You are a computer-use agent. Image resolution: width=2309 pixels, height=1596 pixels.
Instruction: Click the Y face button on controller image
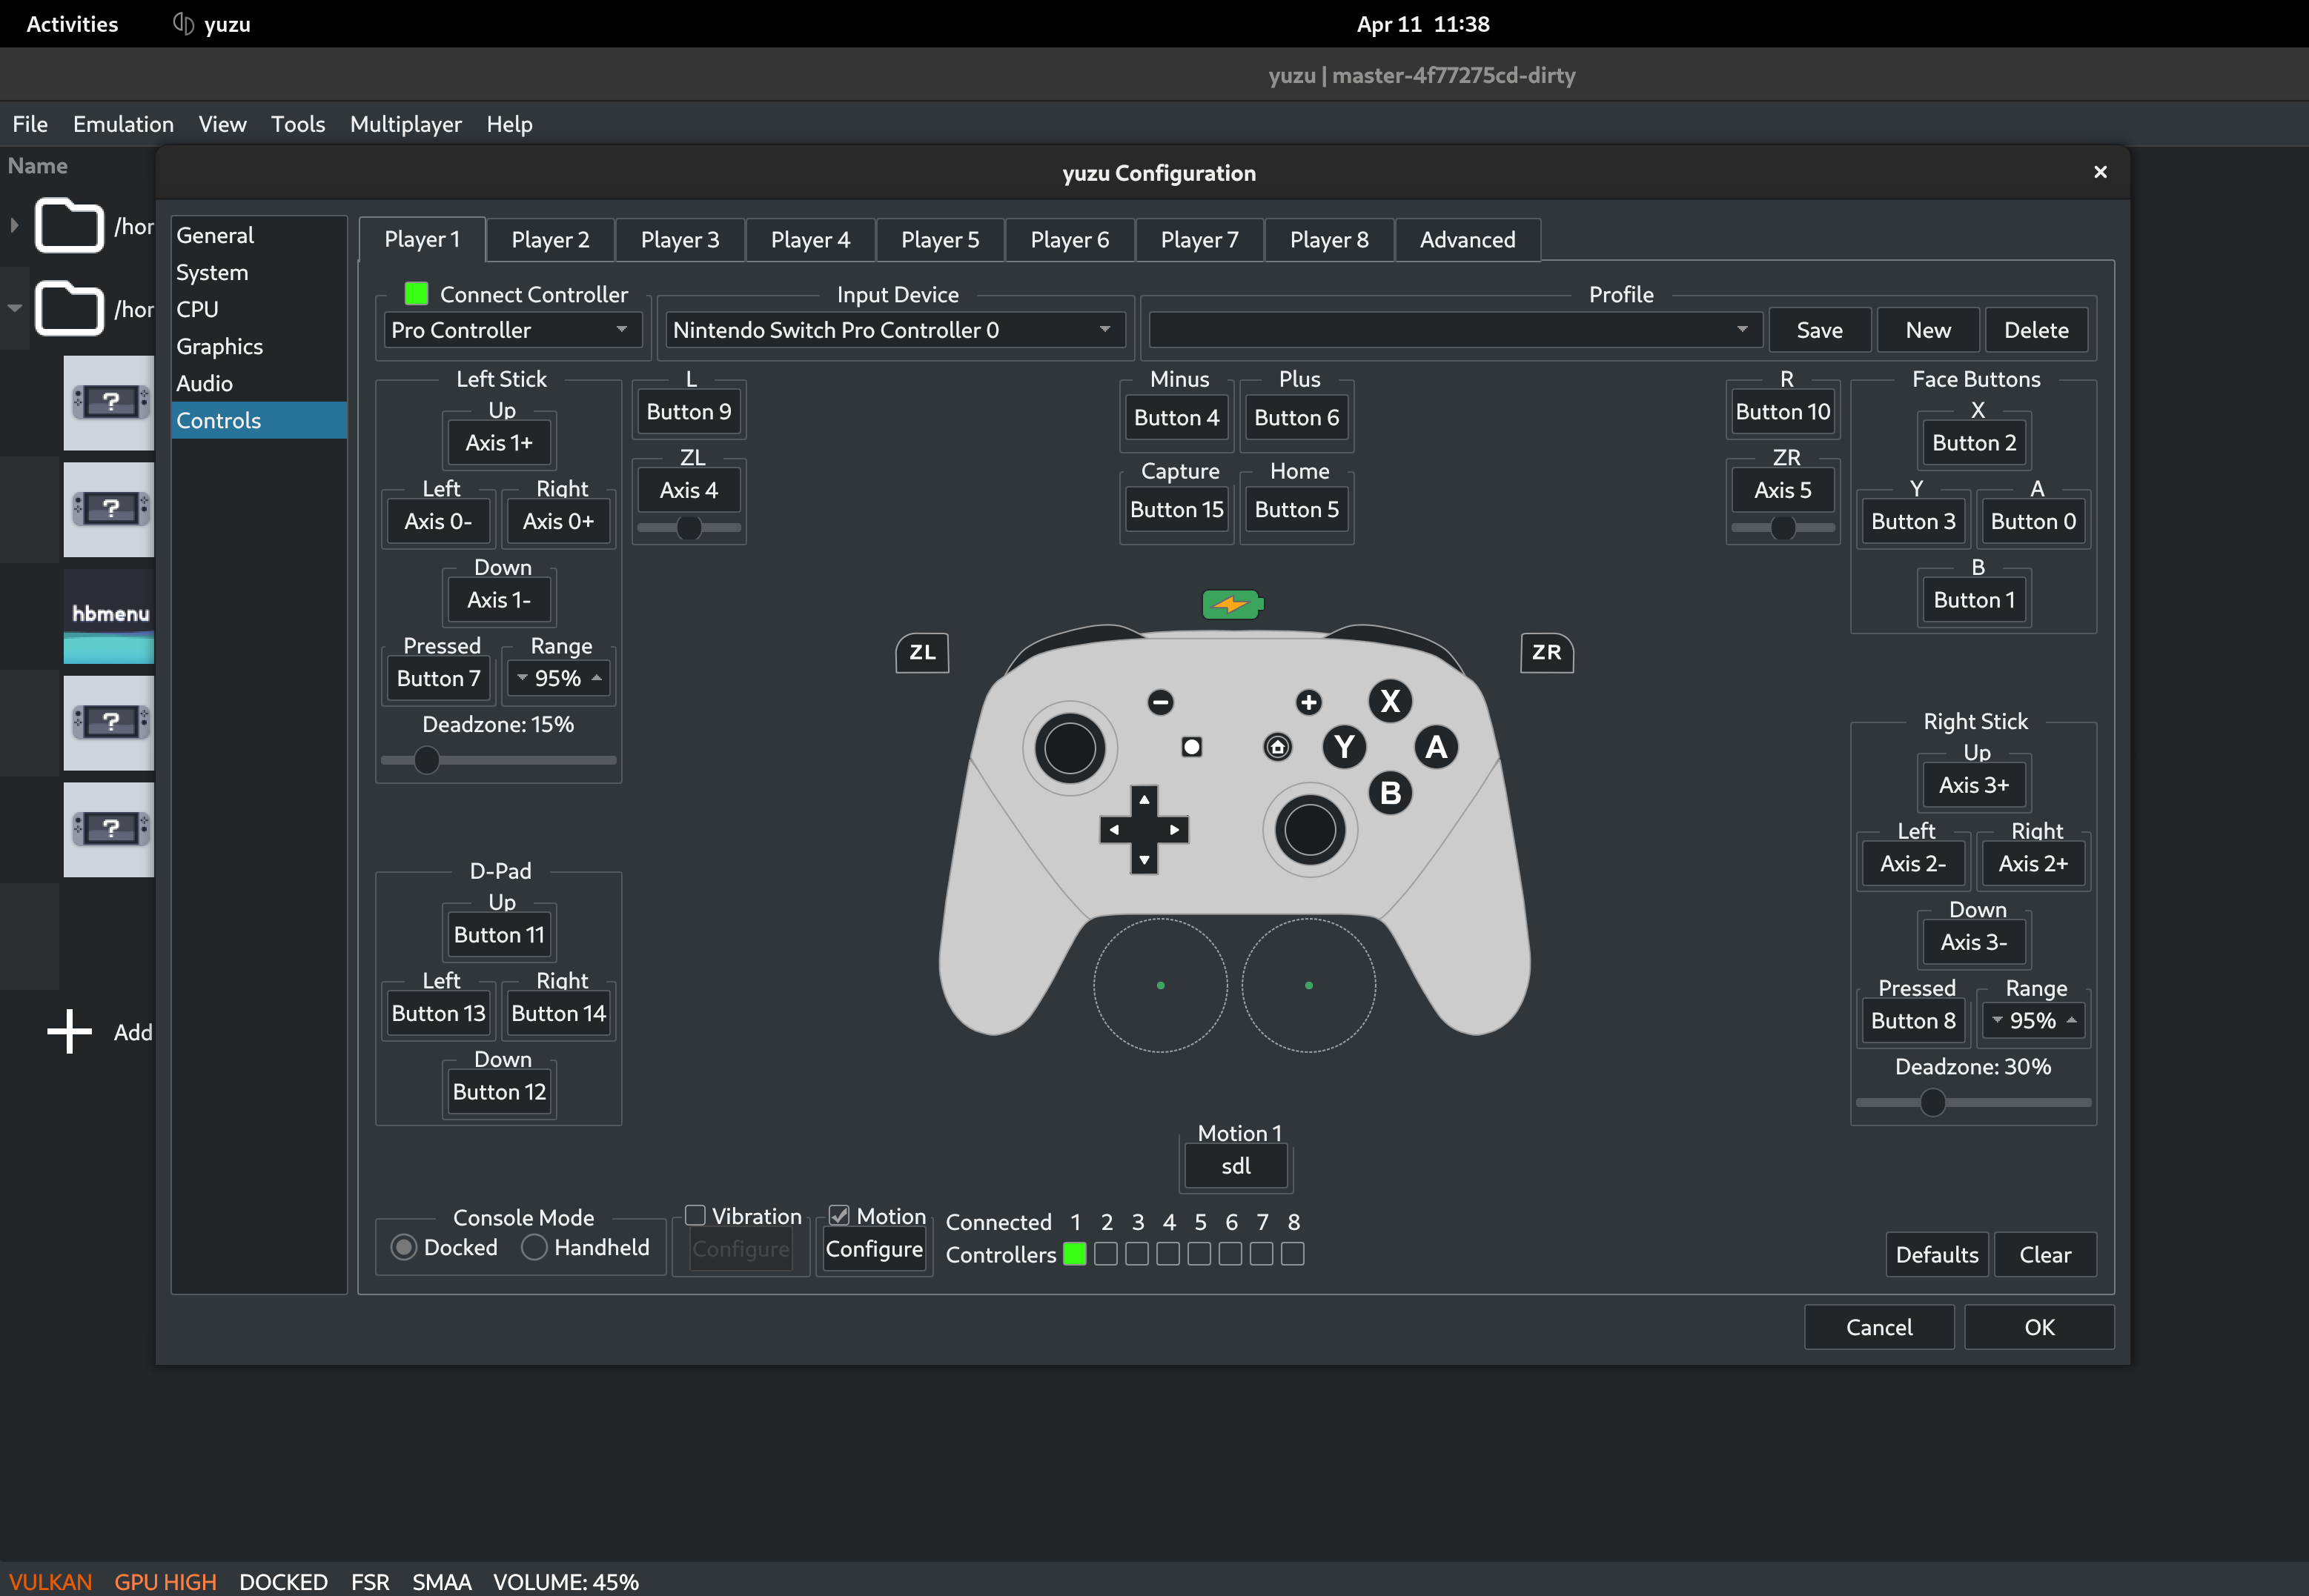click(1345, 746)
